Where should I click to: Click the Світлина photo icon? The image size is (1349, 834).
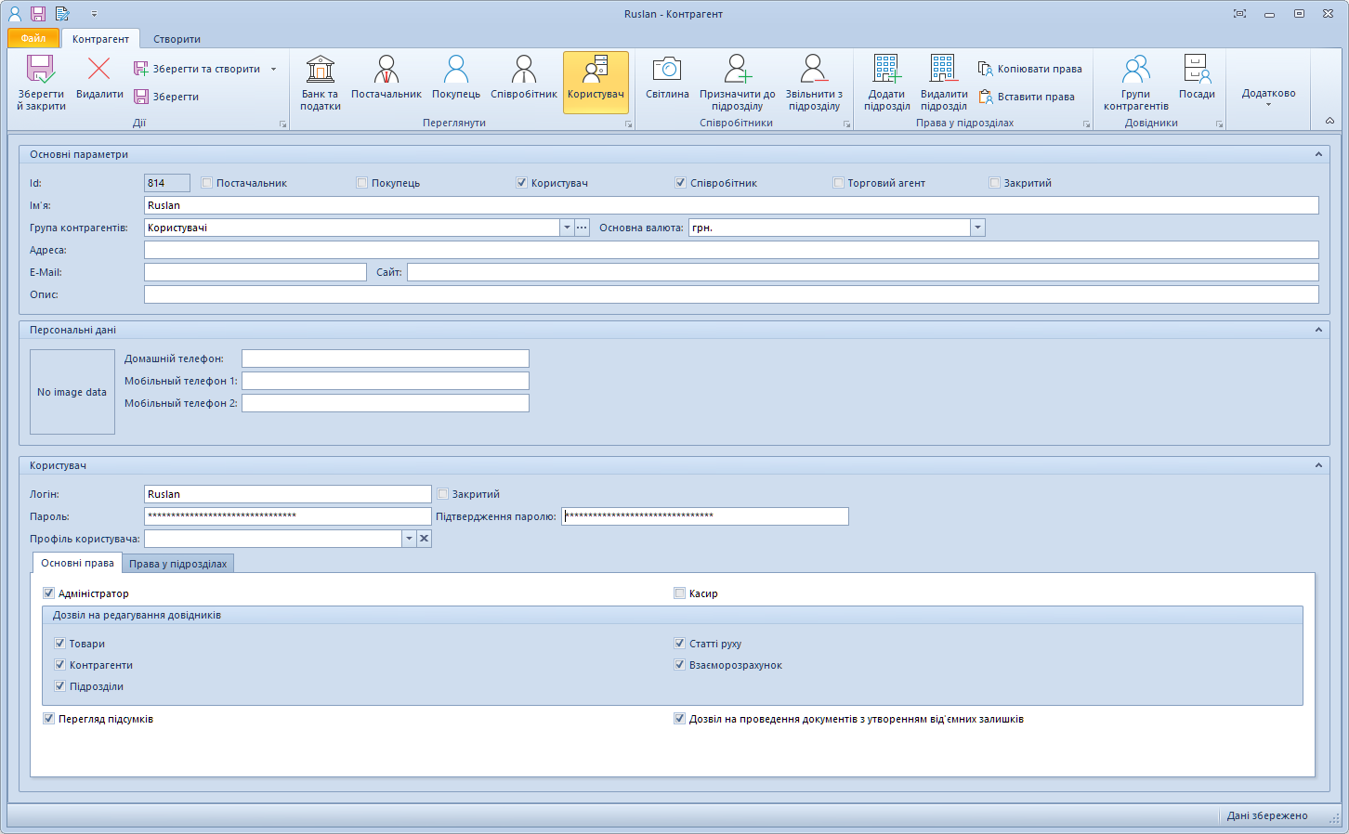666,82
